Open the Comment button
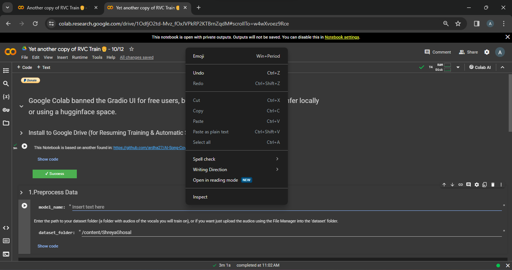512x270 pixels. 438,52
